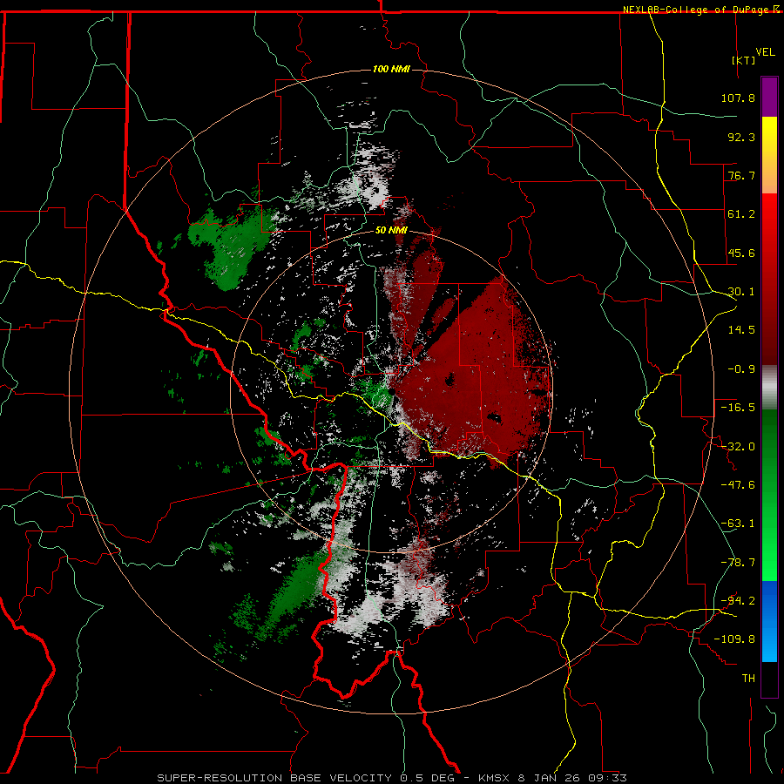
Task: Click the KMSX radar site identifier in the caption
Action: [x=496, y=778]
